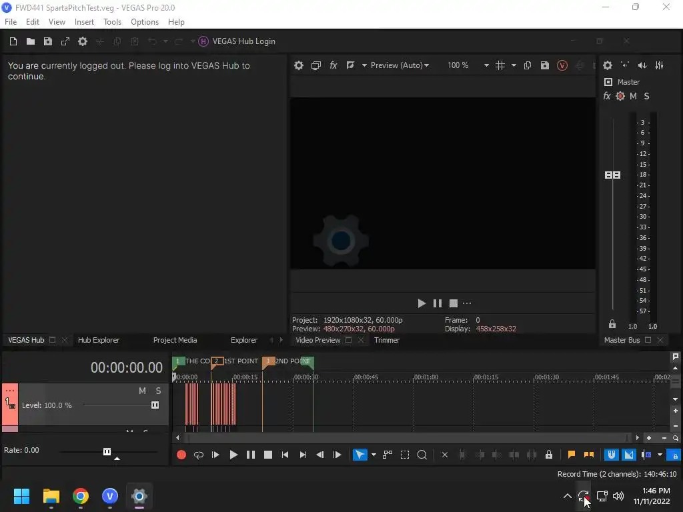Toggle preview on external monitor icon
683x512 pixels.
(315, 65)
